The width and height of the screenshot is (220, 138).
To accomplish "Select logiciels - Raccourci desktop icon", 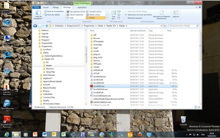I will [x=7, y=89].
